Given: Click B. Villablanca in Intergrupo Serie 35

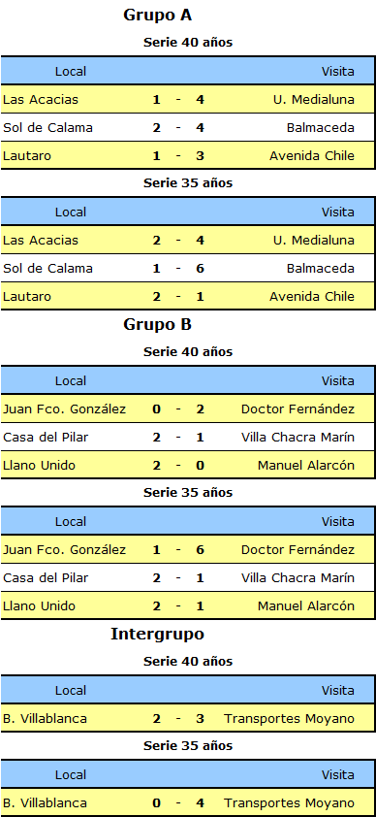Looking at the screenshot, I should click(45, 802).
